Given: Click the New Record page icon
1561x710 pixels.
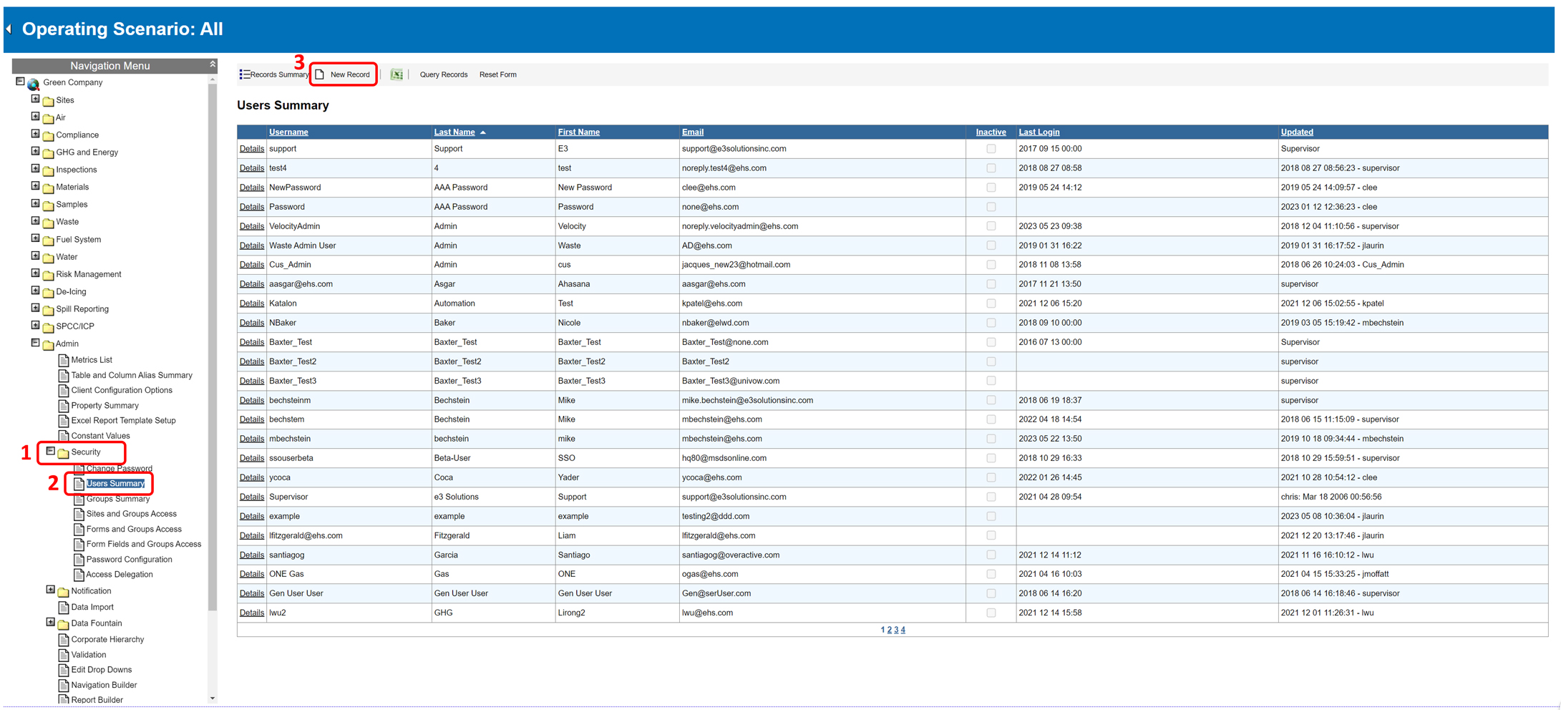Looking at the screenshot, I should tap(320, 74).
